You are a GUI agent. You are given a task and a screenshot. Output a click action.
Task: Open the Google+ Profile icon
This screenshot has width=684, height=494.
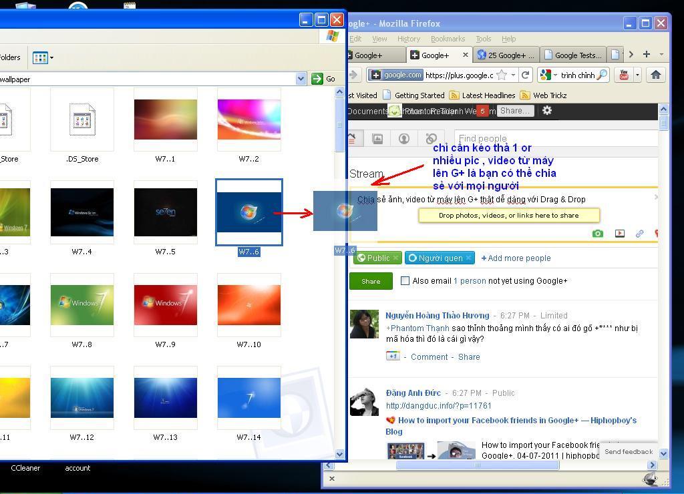pyautogui.click(x=404, y=139)
